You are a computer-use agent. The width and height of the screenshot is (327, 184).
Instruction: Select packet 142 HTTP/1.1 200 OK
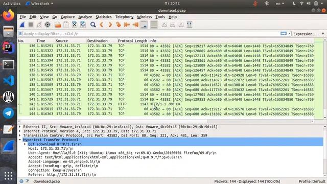tap(166, 104)
